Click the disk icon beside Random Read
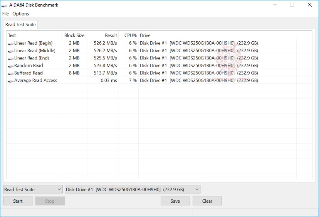The image size is (319, 217). click(x=10, y=66)
